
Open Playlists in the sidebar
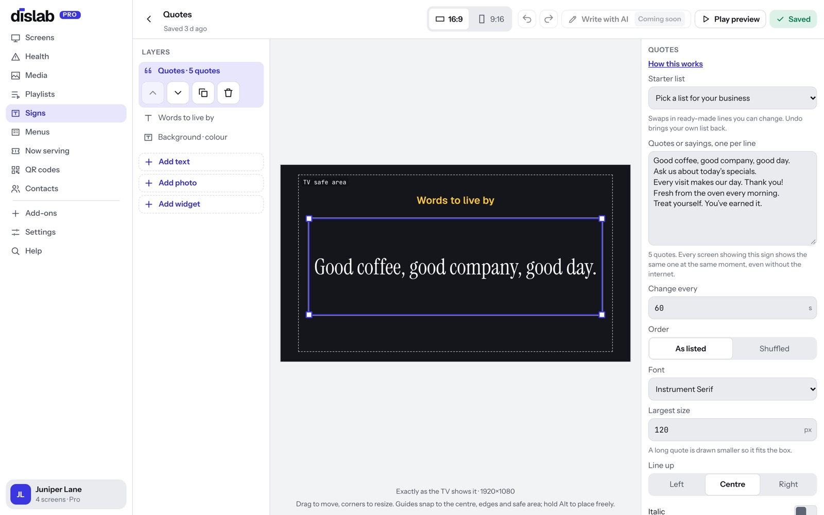[x=66, y=94]
